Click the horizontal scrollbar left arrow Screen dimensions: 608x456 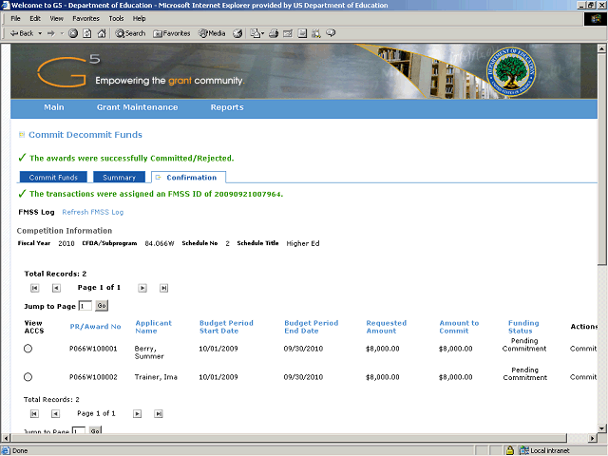click(x=6, y=438)
